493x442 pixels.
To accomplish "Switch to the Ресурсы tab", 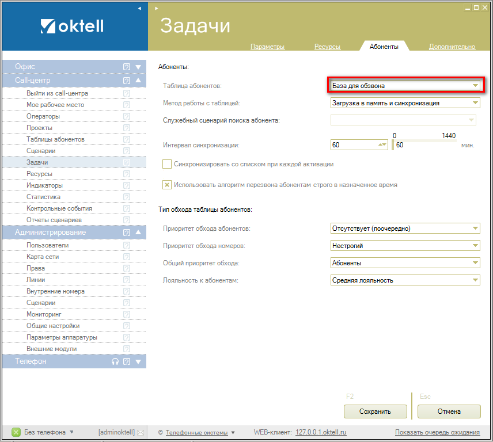I will [327, 47].
